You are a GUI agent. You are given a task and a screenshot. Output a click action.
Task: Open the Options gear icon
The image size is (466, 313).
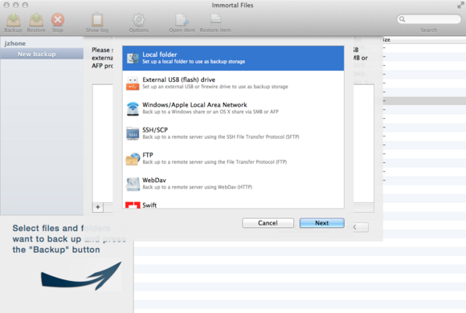pyautogui.click(x=138, y=20)
